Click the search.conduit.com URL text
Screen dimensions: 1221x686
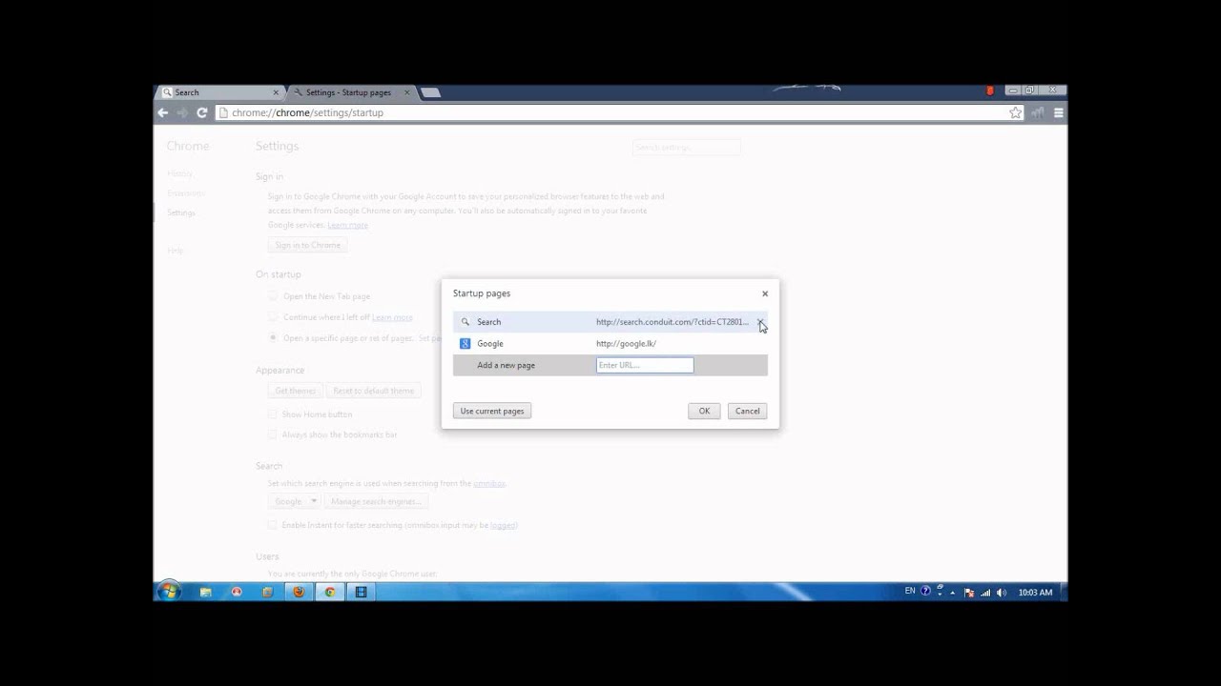pos(673,322)
